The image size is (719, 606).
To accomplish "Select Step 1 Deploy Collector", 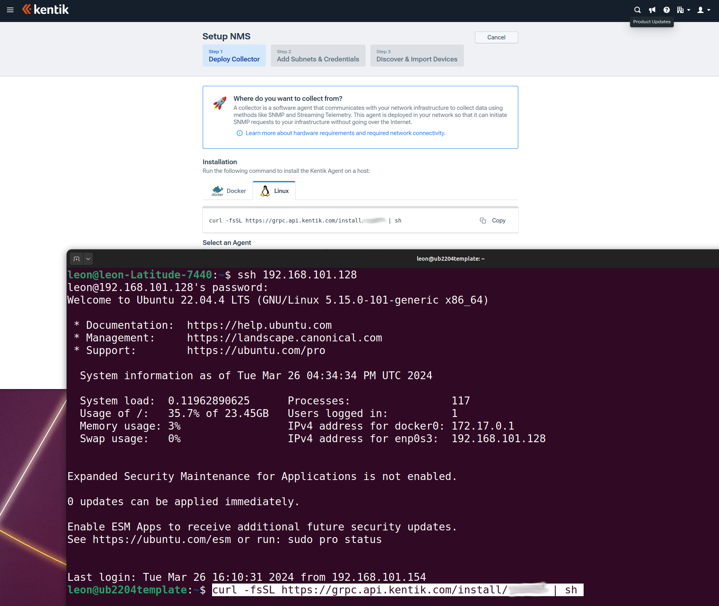I will (234, 56).
